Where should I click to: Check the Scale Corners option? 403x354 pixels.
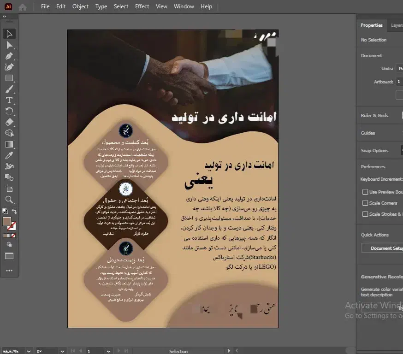tap(365, 203)
